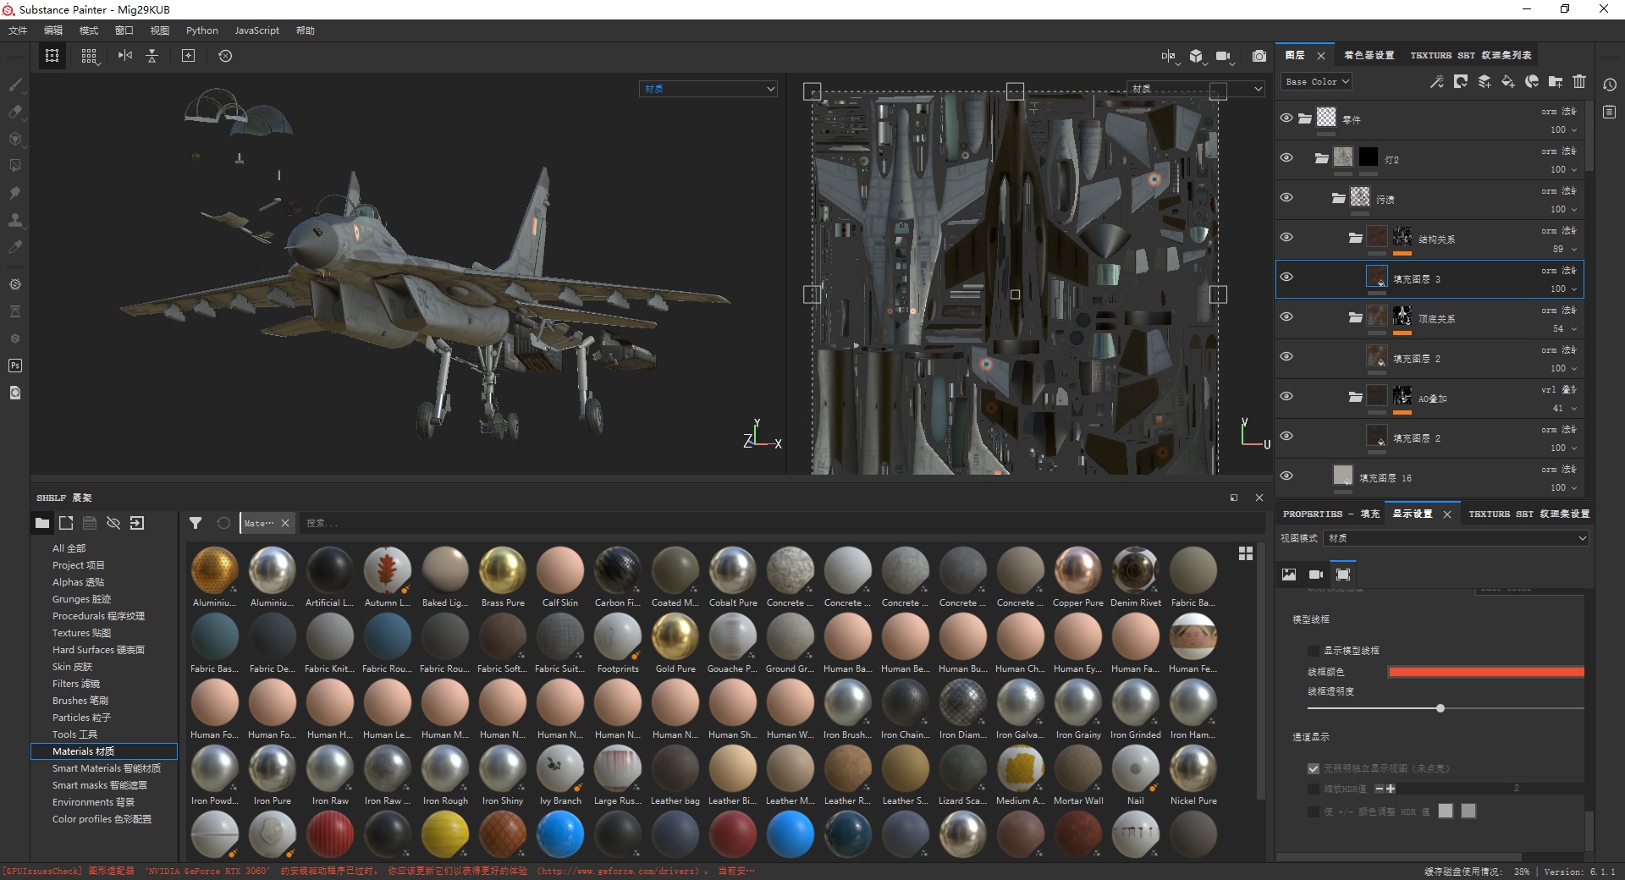Click the Export to Photoshop icon
The height and width of the screenshot is (880, 1625).
(x=15, y=366)
